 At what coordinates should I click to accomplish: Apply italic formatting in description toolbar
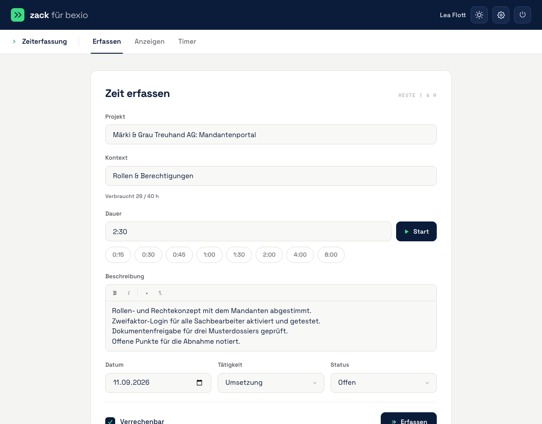click(x=129, y=293)
